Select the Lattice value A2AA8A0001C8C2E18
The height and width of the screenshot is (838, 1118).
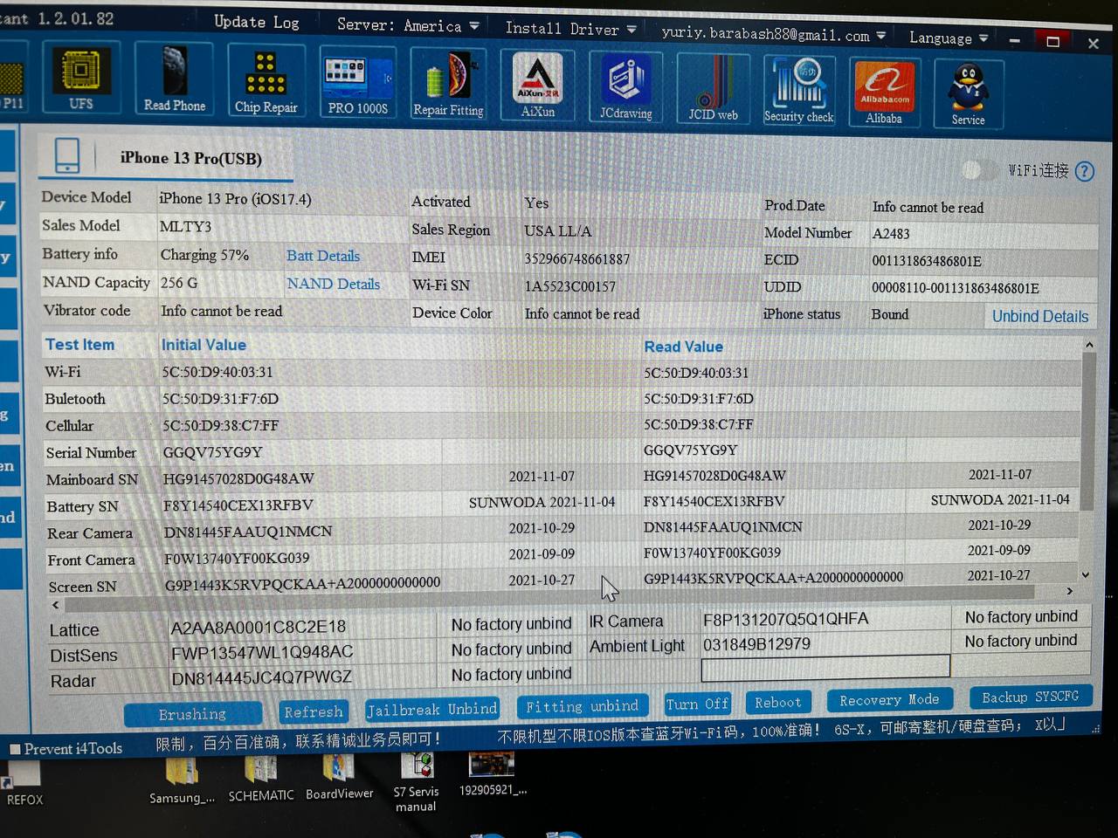(258, 627)
